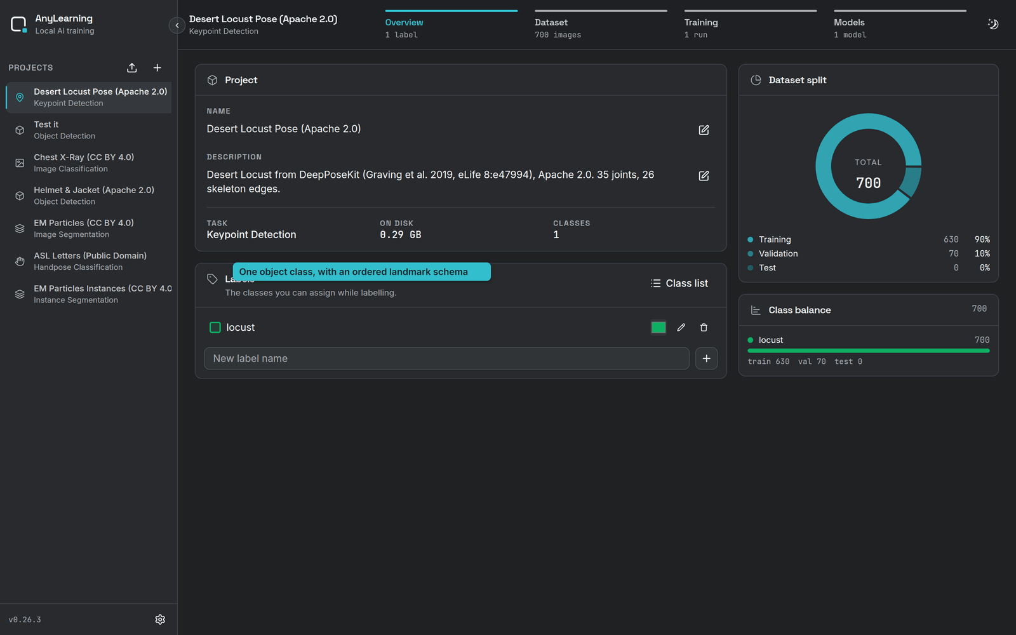The width and height of the screenshot is (1016, 635).
Task: Toggle dark/light theme moon icon
Action: pyautogui.click(x=993, y=24)
